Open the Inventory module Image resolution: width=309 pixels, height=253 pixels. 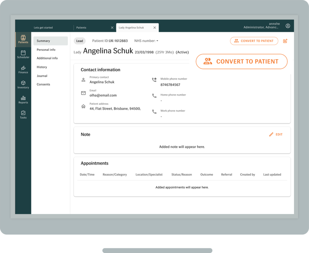coord(23,85)
